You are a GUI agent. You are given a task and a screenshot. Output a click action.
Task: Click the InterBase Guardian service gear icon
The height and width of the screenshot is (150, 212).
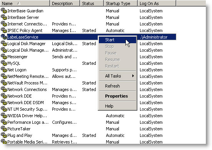pos(4,10)
